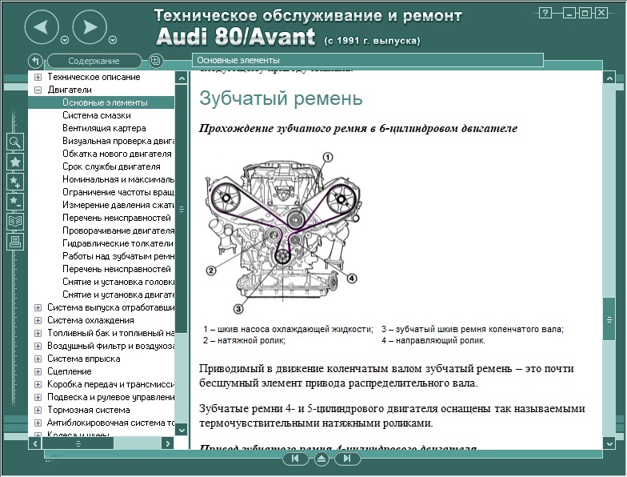Click article pane vertical scrollbar thumb
This screenshot has height=477, width=627.
[x=609, y=319]
